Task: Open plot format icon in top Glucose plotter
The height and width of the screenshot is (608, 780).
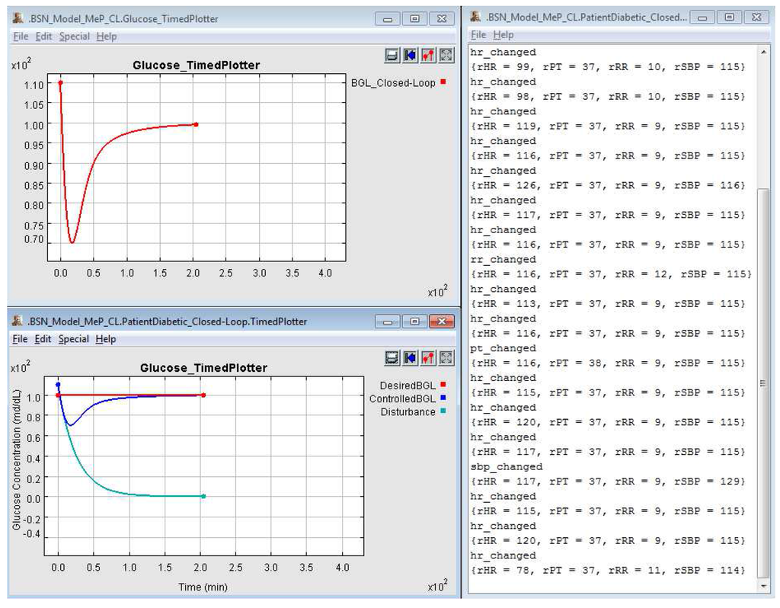Action: point(428,55)
